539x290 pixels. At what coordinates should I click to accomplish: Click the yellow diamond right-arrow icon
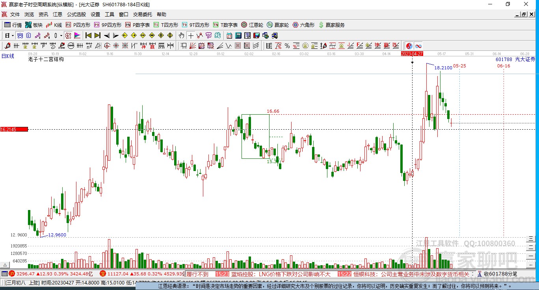pos(134,35)
